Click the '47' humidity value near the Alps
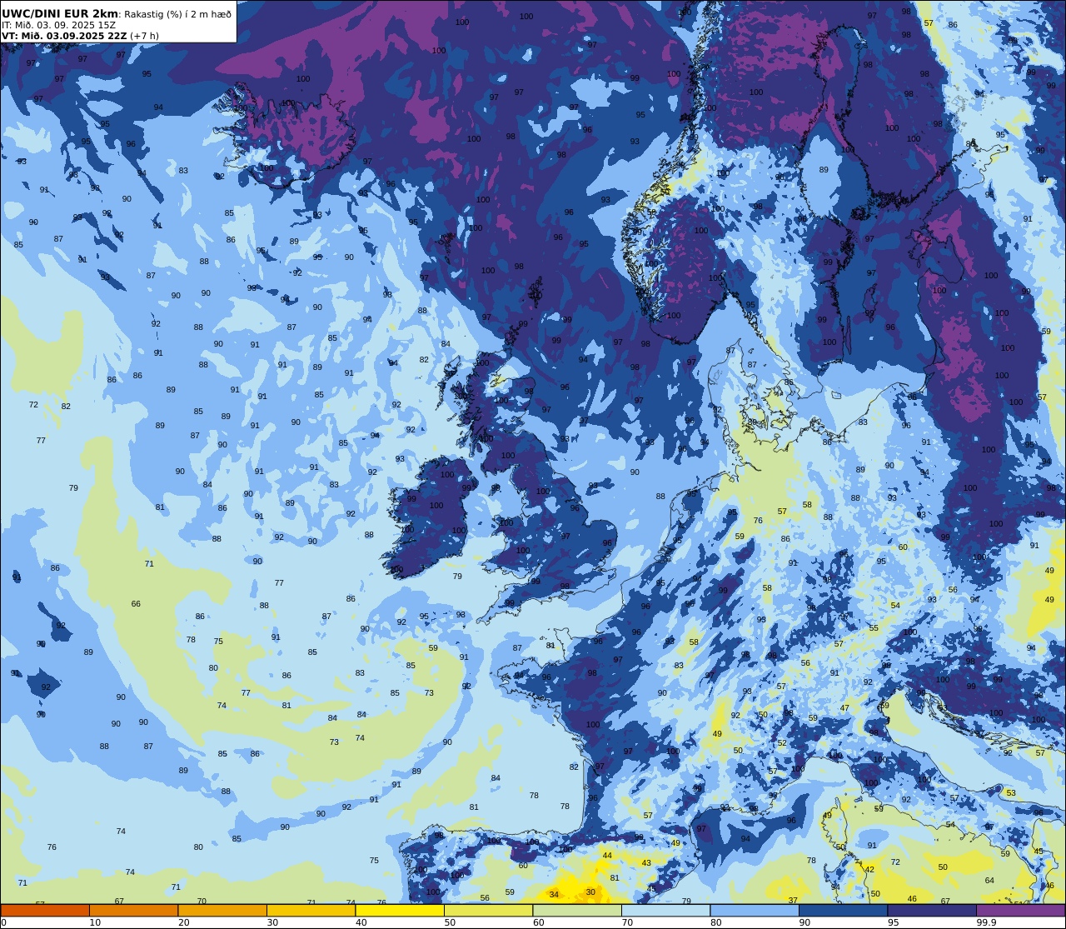The width and height of the screenshot is (1066, 929). click(844, 708)
